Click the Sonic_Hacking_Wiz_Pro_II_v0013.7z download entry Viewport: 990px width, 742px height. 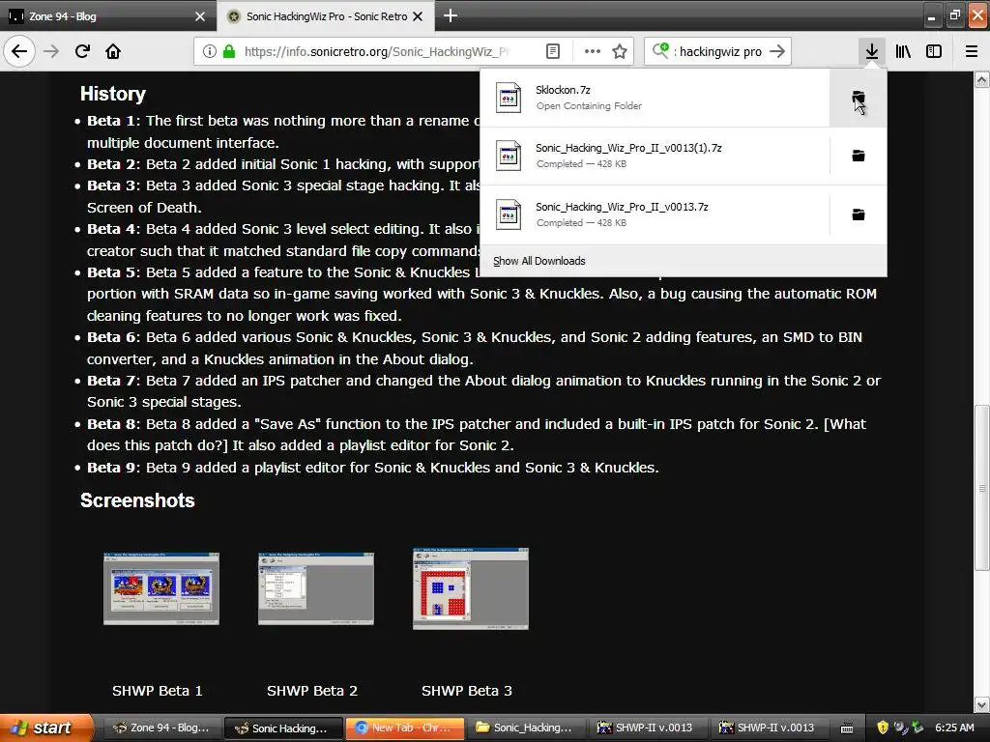655,214
